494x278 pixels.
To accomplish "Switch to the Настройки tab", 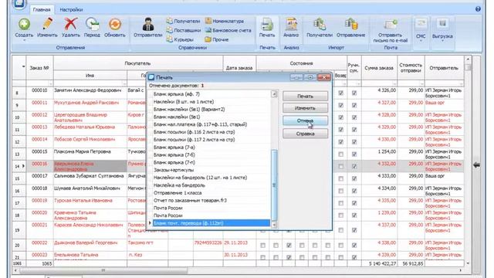I will tap(71, 10).
